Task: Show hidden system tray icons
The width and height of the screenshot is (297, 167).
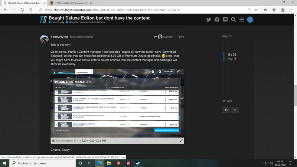Action: [x=262, y=163]
